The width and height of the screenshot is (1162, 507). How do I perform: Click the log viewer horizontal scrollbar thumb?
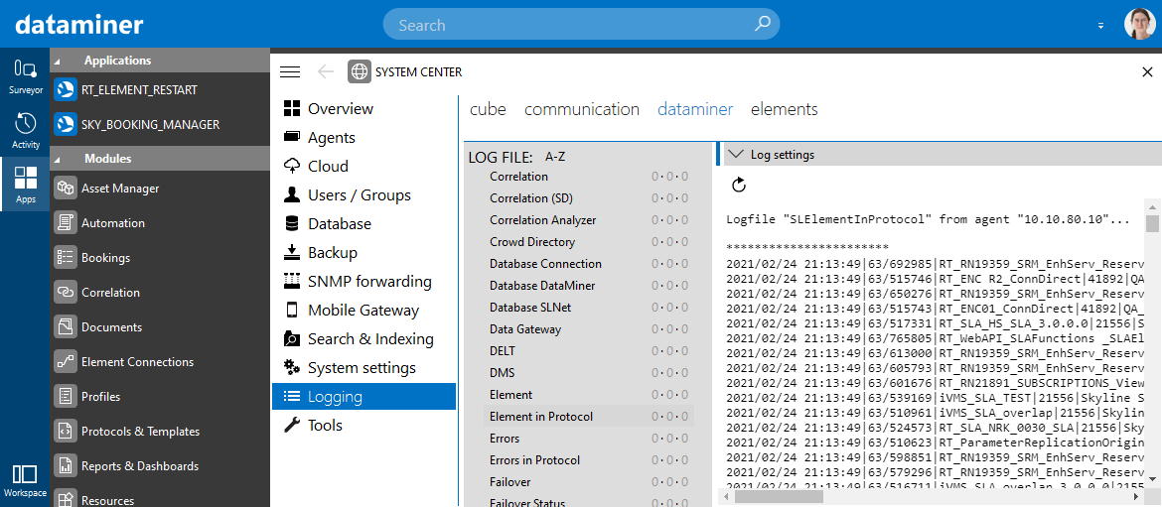pos(780,497)
